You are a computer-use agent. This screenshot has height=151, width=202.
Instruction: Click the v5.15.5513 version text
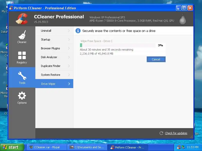[41, 22]
